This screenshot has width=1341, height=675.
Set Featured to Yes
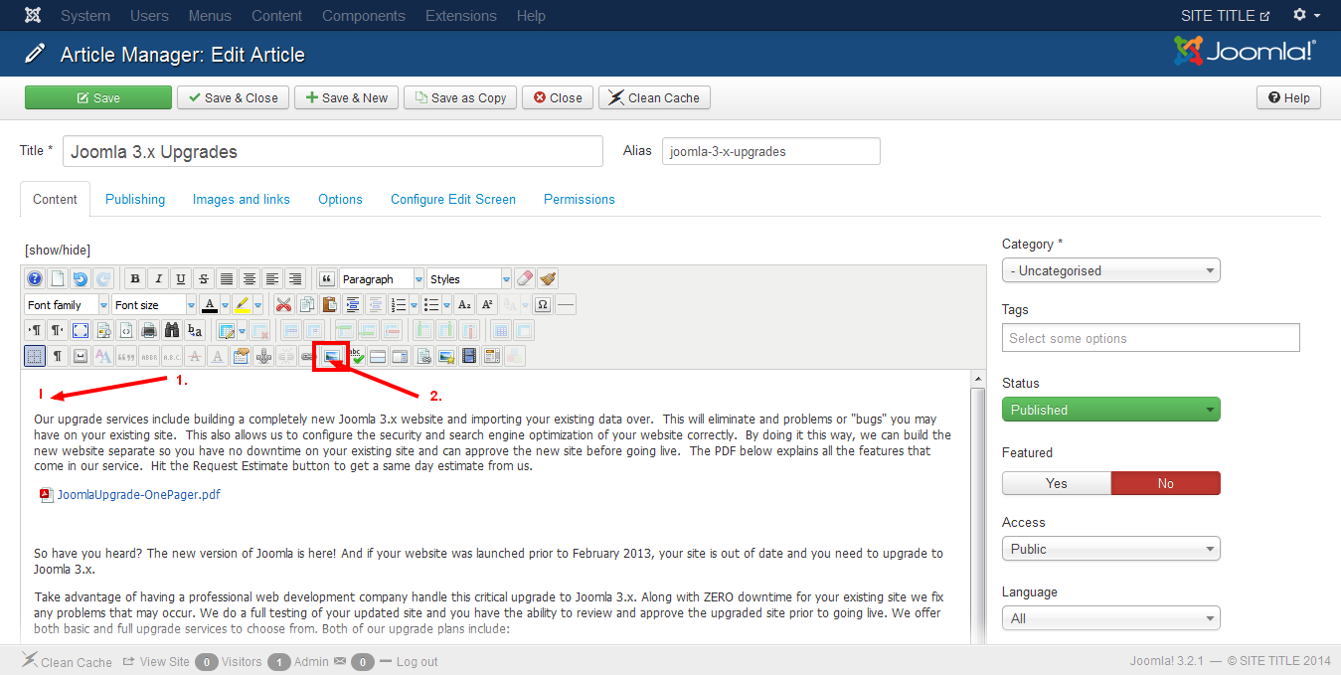pyautogui.click(x=1057, y=483)
